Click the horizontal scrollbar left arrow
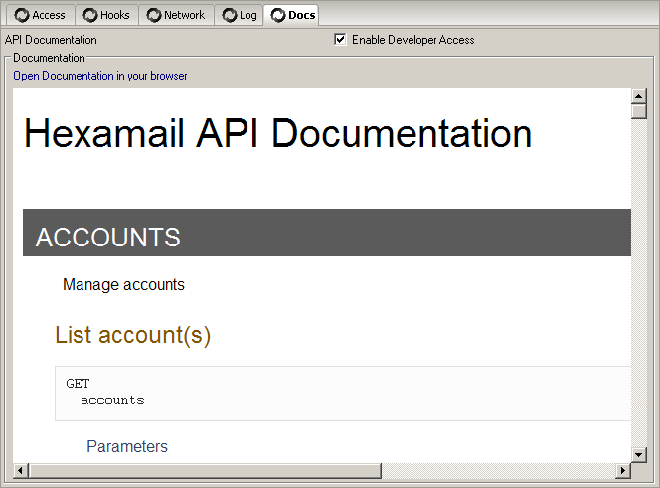Image resolution: width=660 pixels, height=488 pixels. [21, 470]
